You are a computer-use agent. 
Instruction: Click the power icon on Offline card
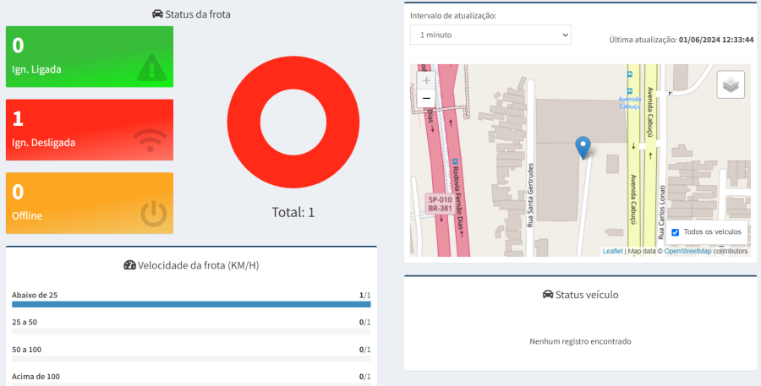tap(153, 214)
